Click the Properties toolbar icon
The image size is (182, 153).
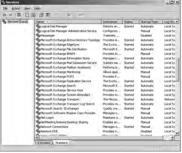27,15
